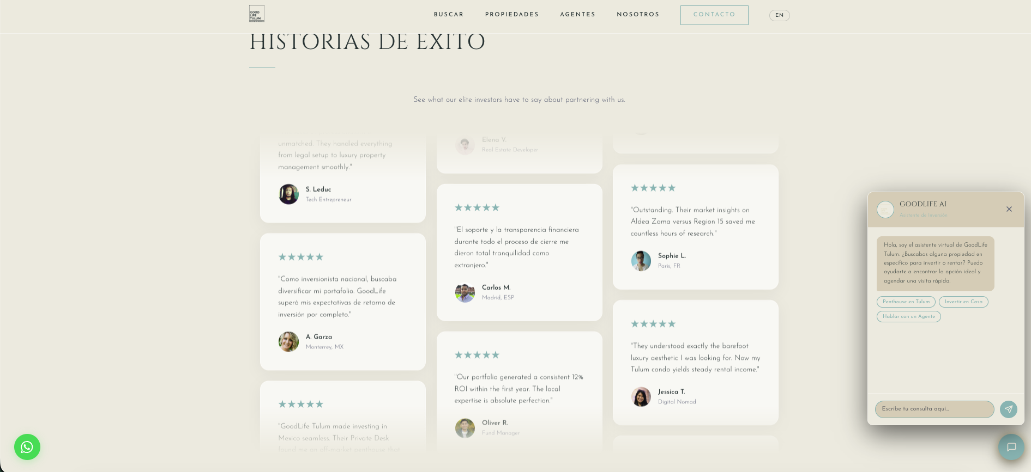Click the Contacto button
The image size is (1031, 472).
tap(714, 15)
